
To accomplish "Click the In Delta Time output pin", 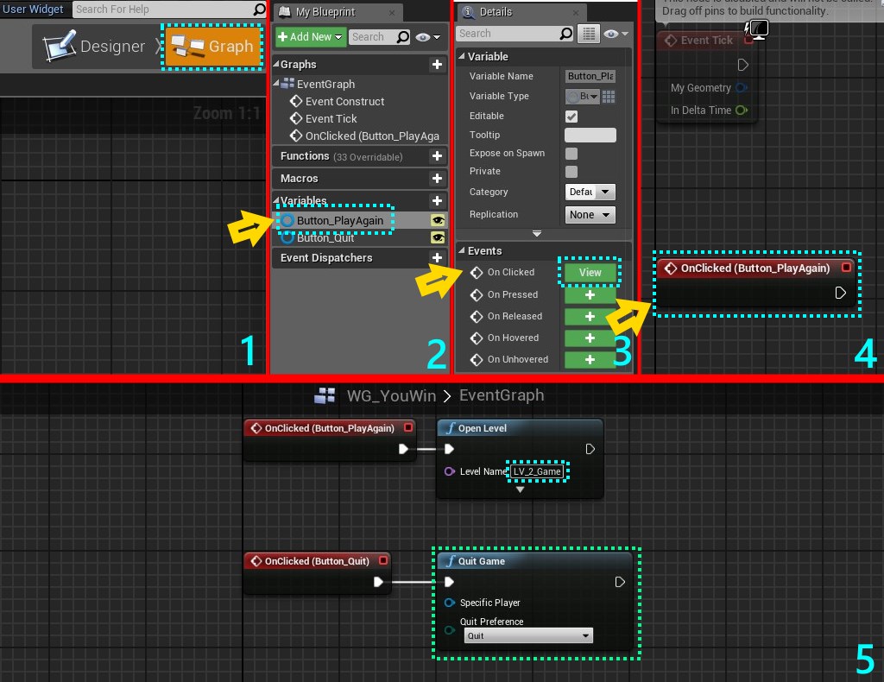I will coord(742,110).
